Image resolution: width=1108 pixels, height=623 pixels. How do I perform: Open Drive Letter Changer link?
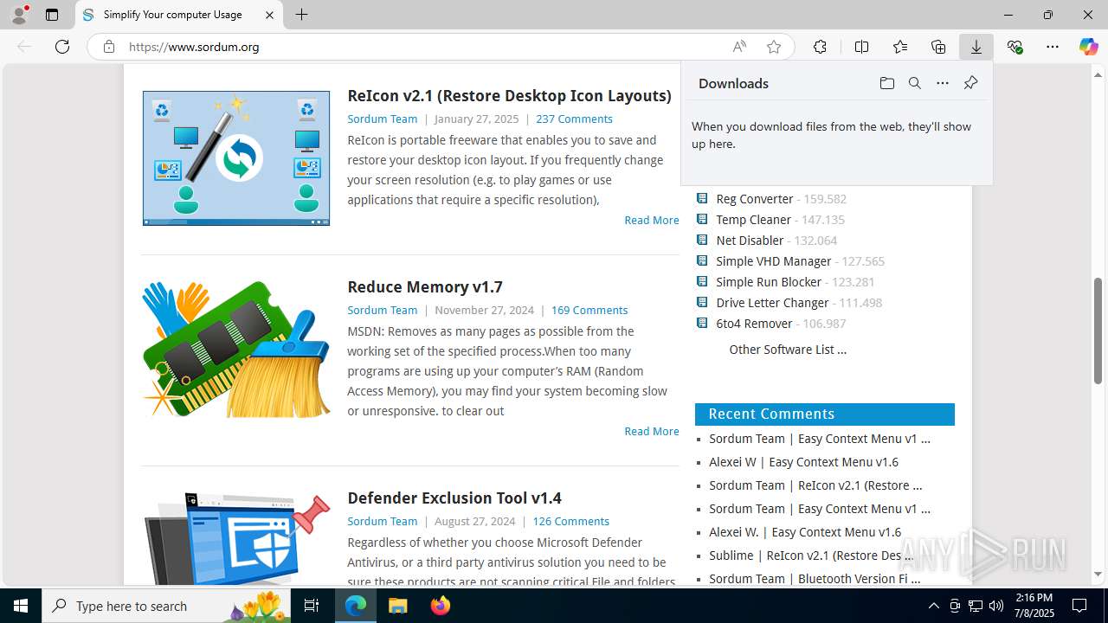[x=772, y=303]
